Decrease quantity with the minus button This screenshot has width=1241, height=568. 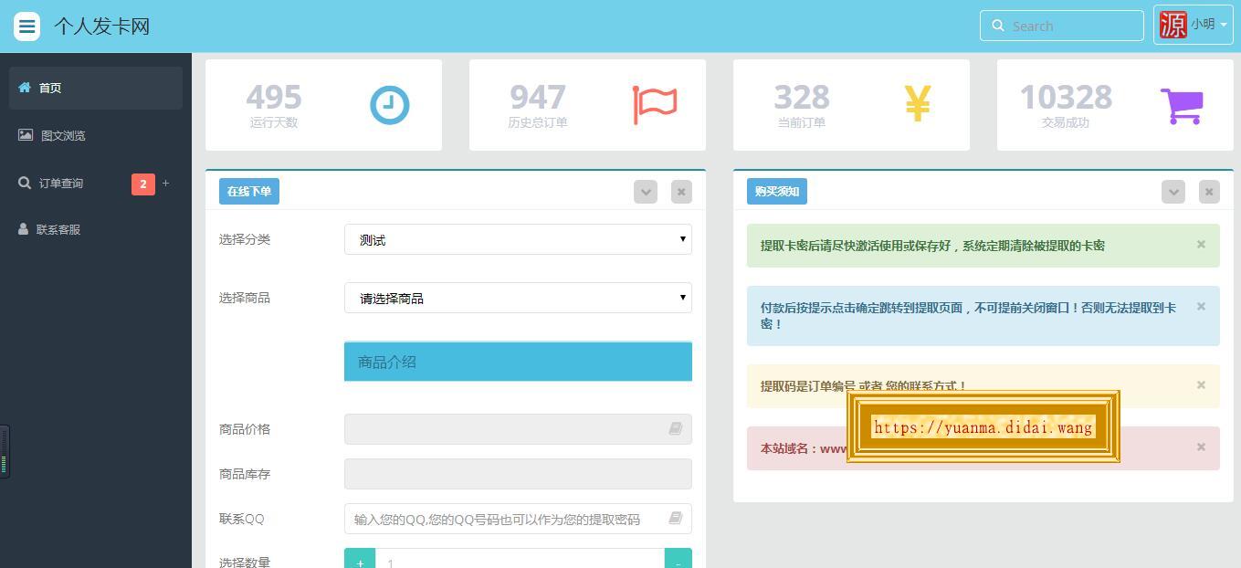[x=678, y=559]
